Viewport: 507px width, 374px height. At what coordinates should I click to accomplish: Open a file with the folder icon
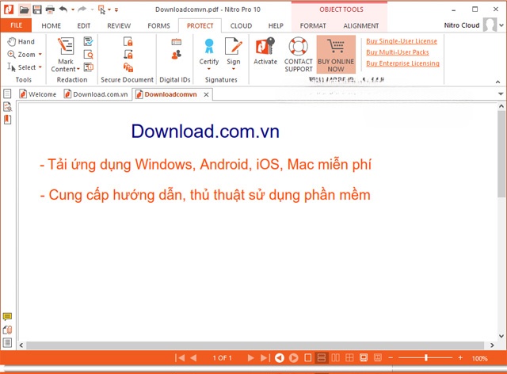[25, 10]
